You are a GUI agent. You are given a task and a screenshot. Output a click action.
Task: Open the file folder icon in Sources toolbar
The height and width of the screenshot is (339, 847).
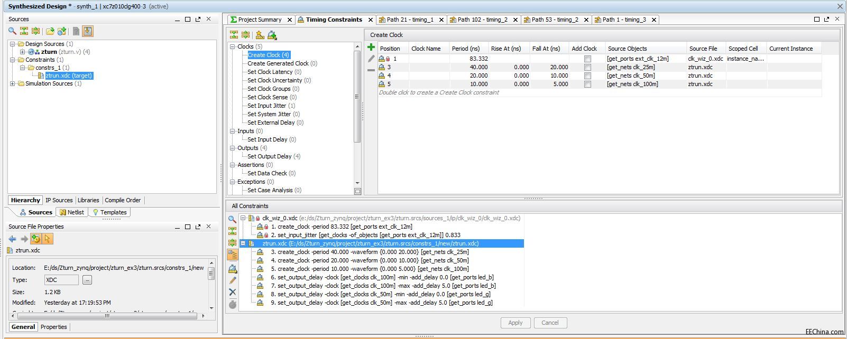coord(50,31)
